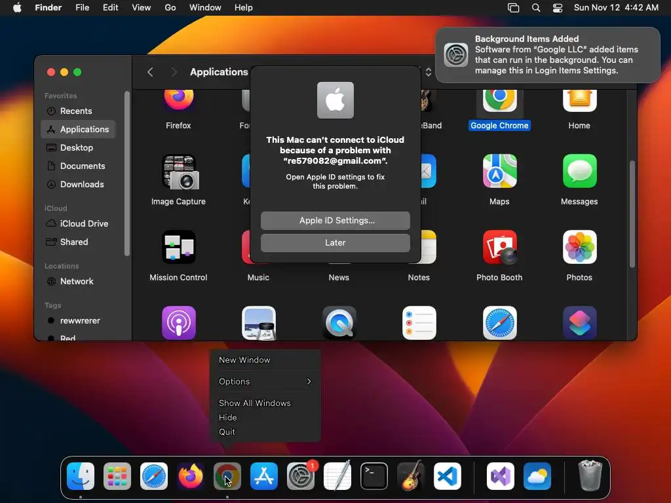Open the weather cloud app in Dock
This screenshot has height=503, width=671.
pyautogui.click(x=537, y=476)
